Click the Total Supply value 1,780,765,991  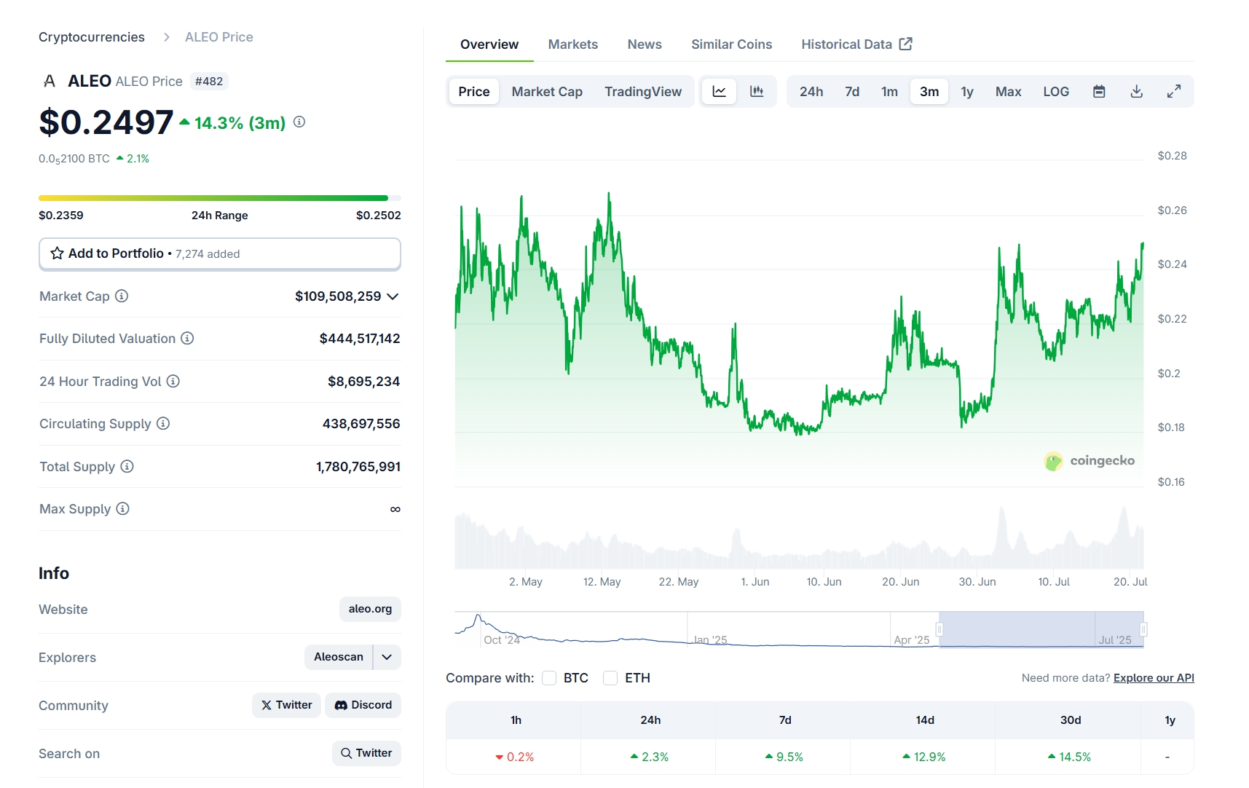pos(358,466)
